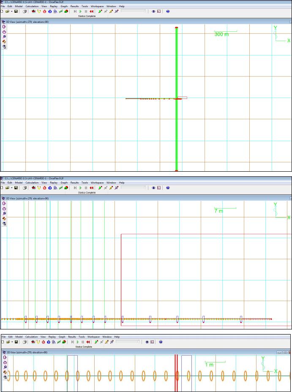This screenshot has width=292, height=392.
Task: Open the Calculation menu in the middle window
Action: (32, 183)
